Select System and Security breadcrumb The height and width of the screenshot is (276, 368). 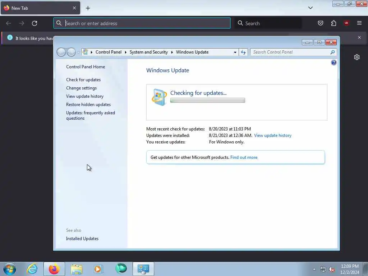pyautogui.click(x=148, y=52)
